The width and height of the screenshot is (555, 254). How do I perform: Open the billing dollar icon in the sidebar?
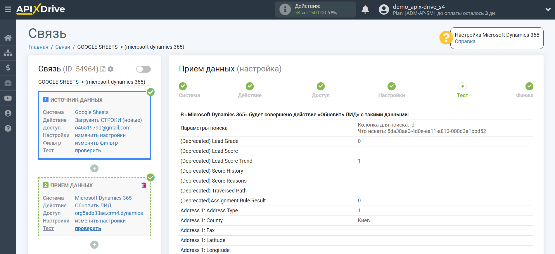tap(8, 68)
